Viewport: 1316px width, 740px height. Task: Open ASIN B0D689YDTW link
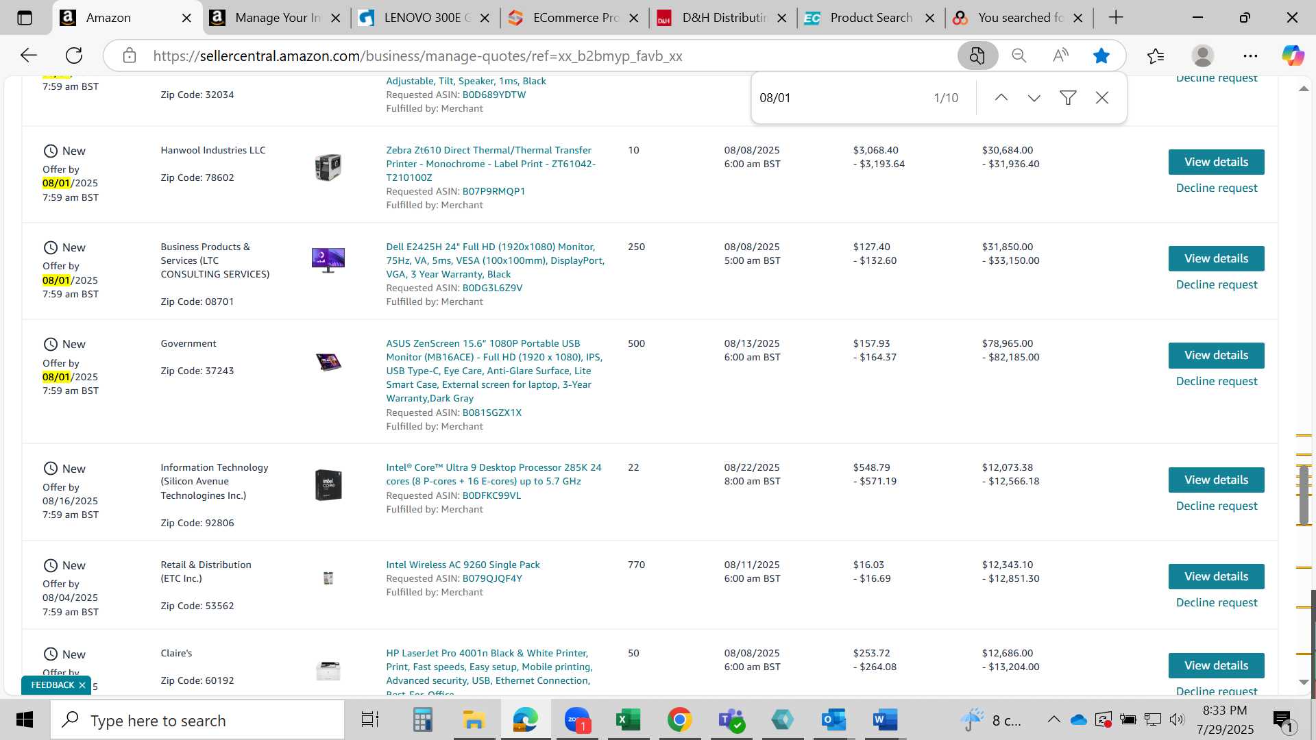pos(494,95)
